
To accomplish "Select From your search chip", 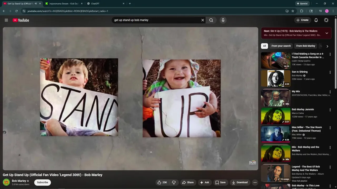I will click(281, 46).
